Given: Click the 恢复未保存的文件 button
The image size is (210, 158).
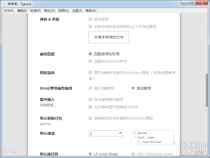Looking at the screenshot, I should [109, 37].
